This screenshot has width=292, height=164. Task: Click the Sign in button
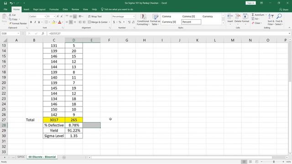(250, 3)
